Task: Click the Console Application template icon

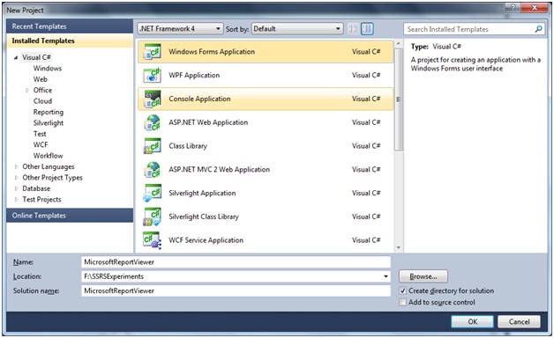Action: click(153, 99)
